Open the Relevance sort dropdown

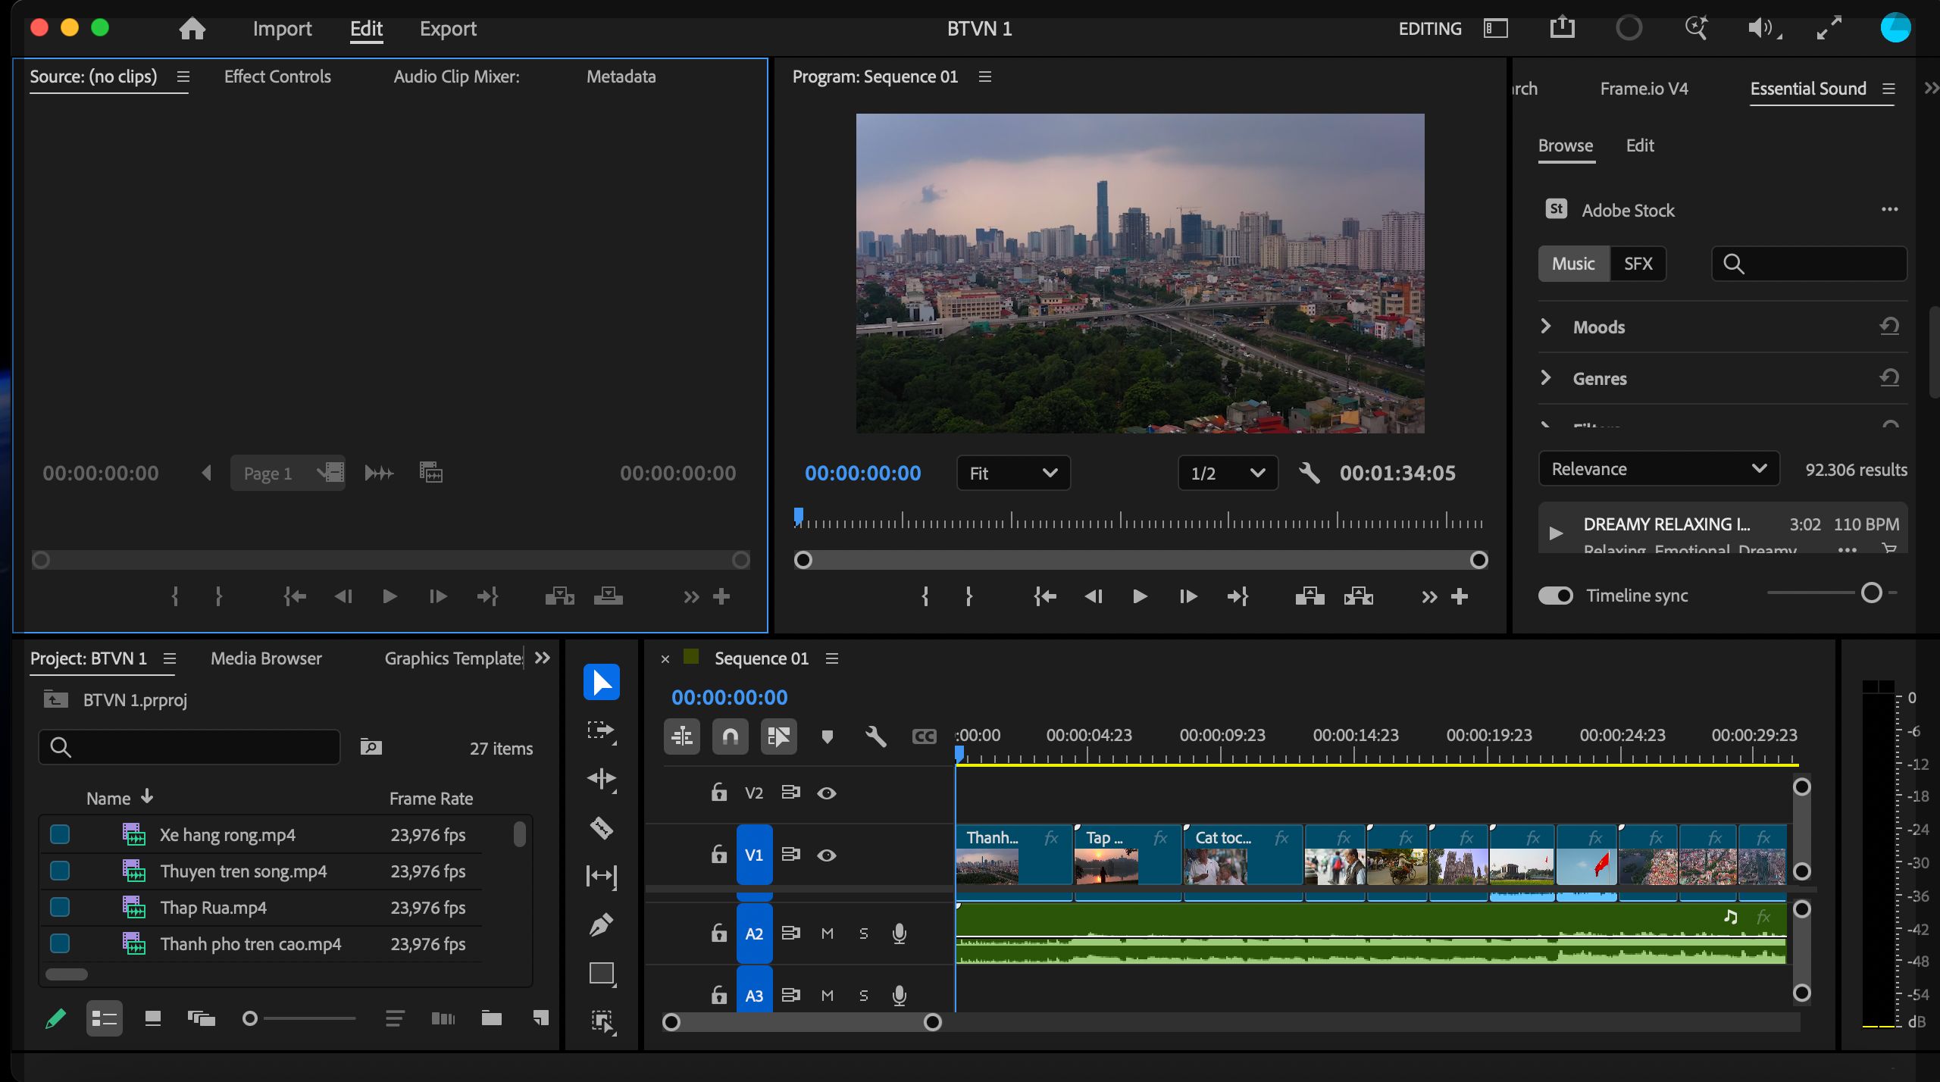pos(1659,469)
